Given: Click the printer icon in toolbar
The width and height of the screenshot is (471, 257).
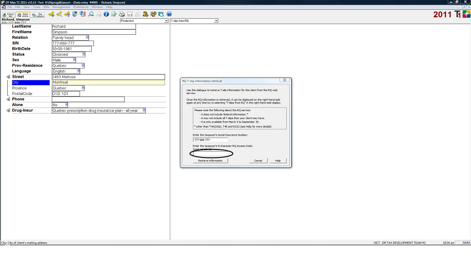Looking at the screenshot, I should [x=122, y=14].
